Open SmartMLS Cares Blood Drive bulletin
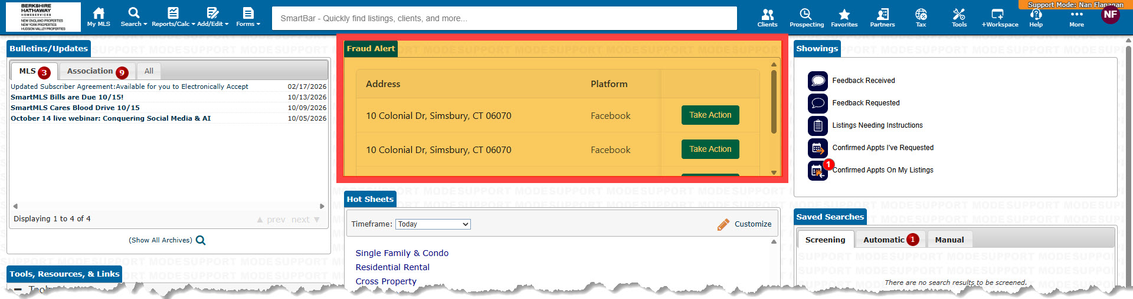The width and height of the screenshot is (1133, 299). coord(75,108)
